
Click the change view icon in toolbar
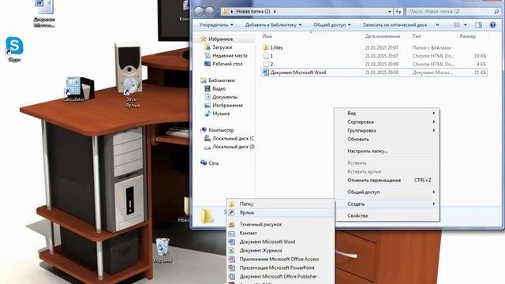coord(456,24)
